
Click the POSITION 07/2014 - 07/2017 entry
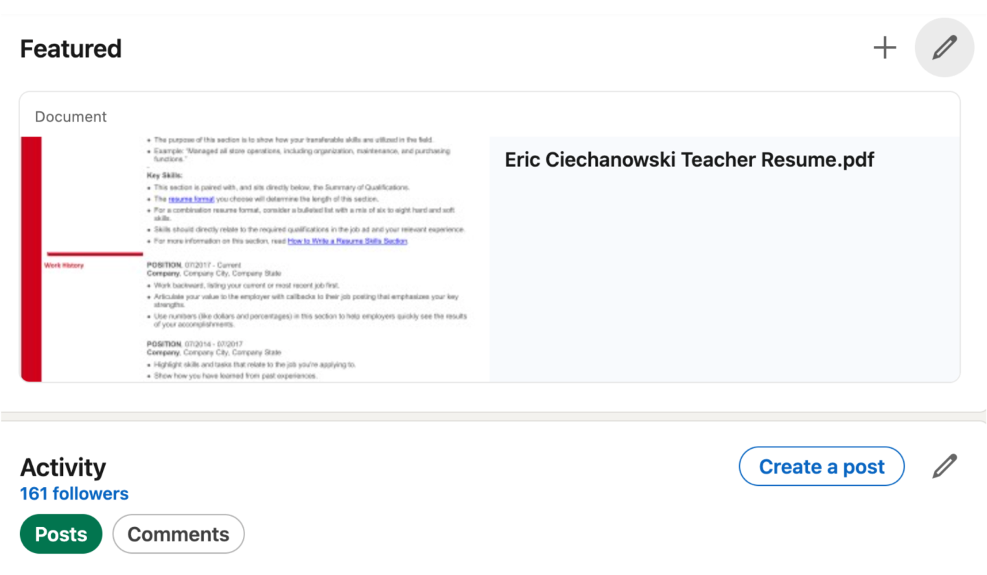click(x=194, y=343)
